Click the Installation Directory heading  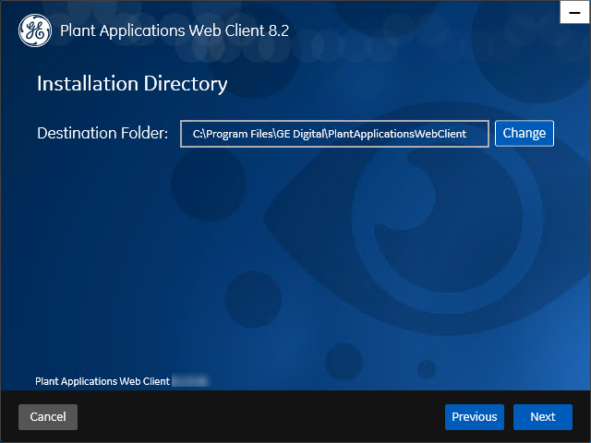[x=132, y=84]
